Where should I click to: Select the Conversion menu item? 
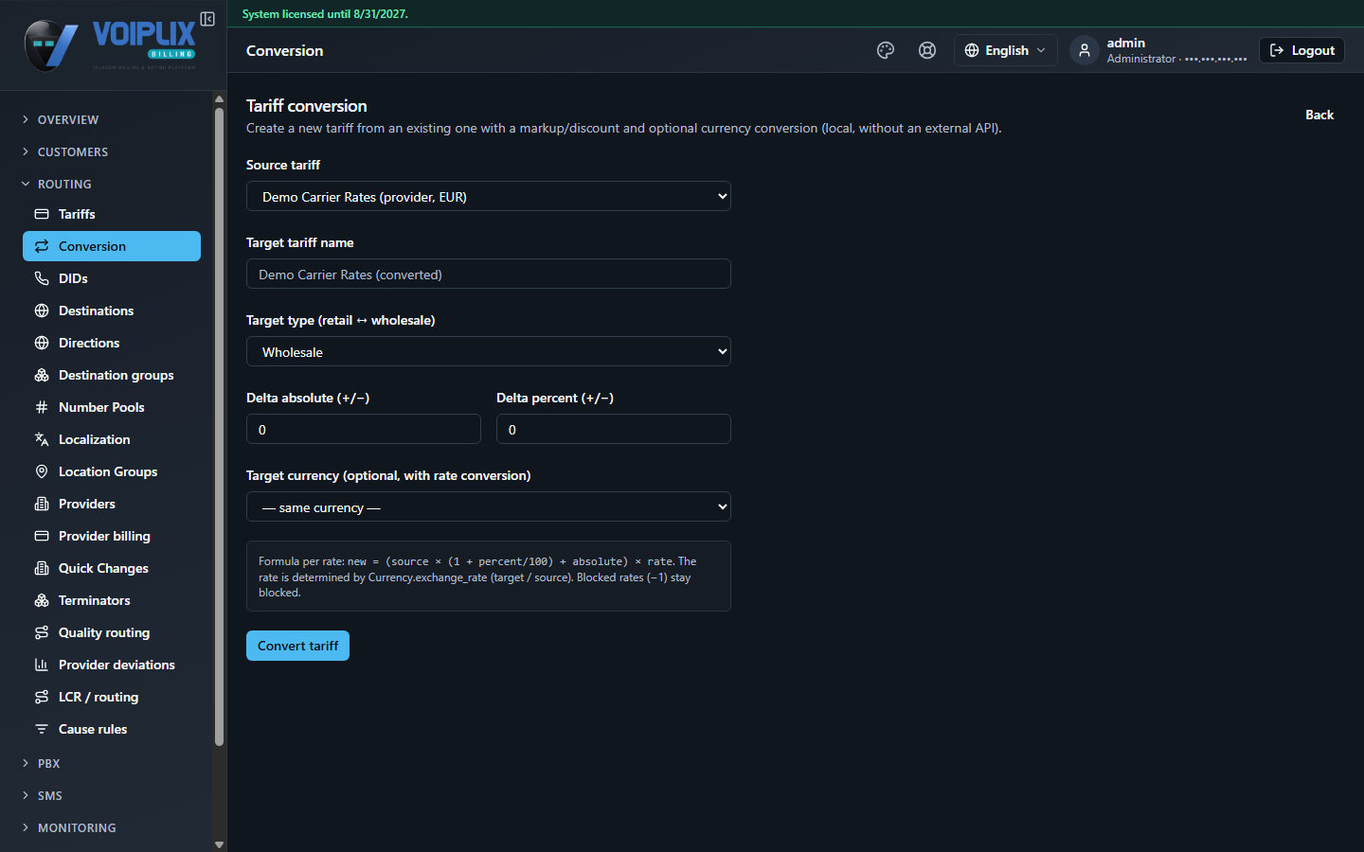pyautogui.click(x=112, y=246)
